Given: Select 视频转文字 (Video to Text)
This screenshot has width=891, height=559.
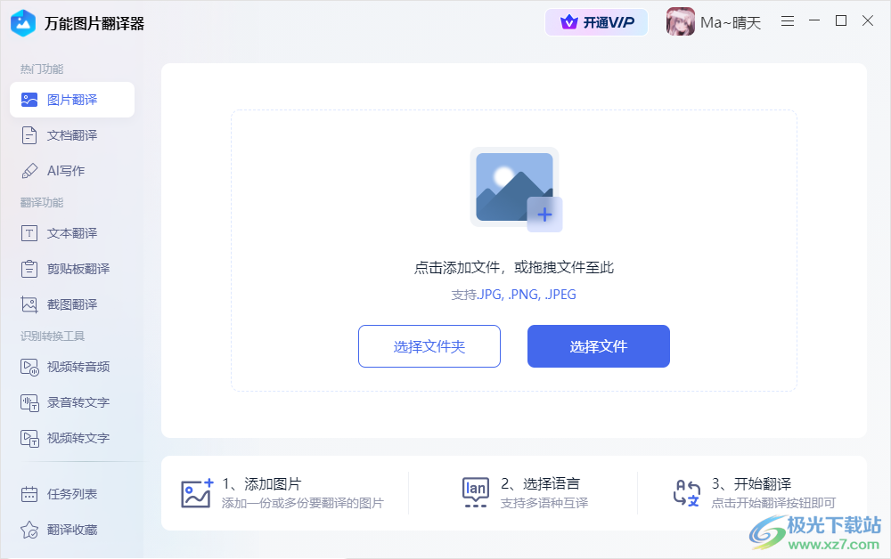Looking at the screenshot, I should [71, 437].
